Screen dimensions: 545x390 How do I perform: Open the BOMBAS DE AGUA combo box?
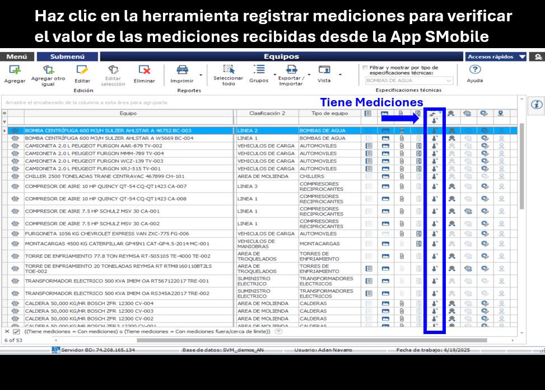(x=409, y=81)
